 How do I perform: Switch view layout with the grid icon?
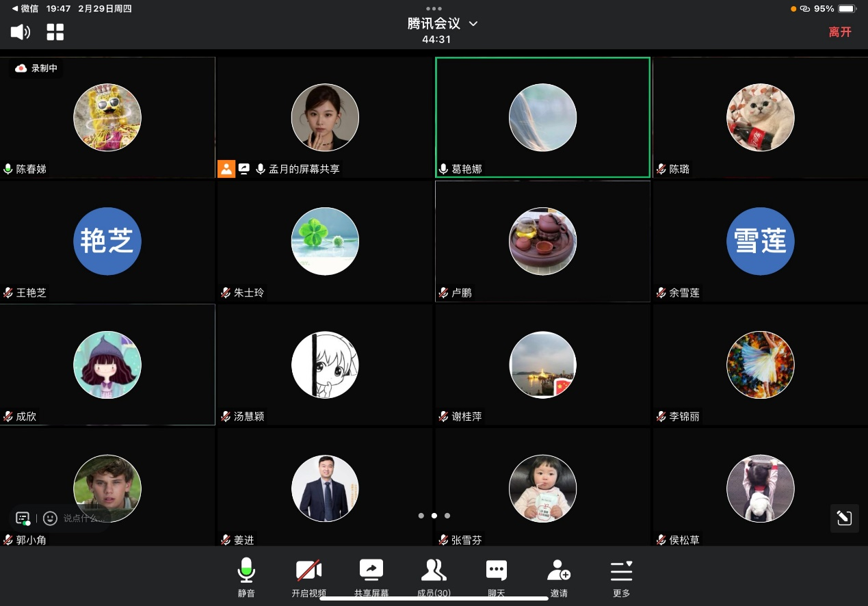55,32
